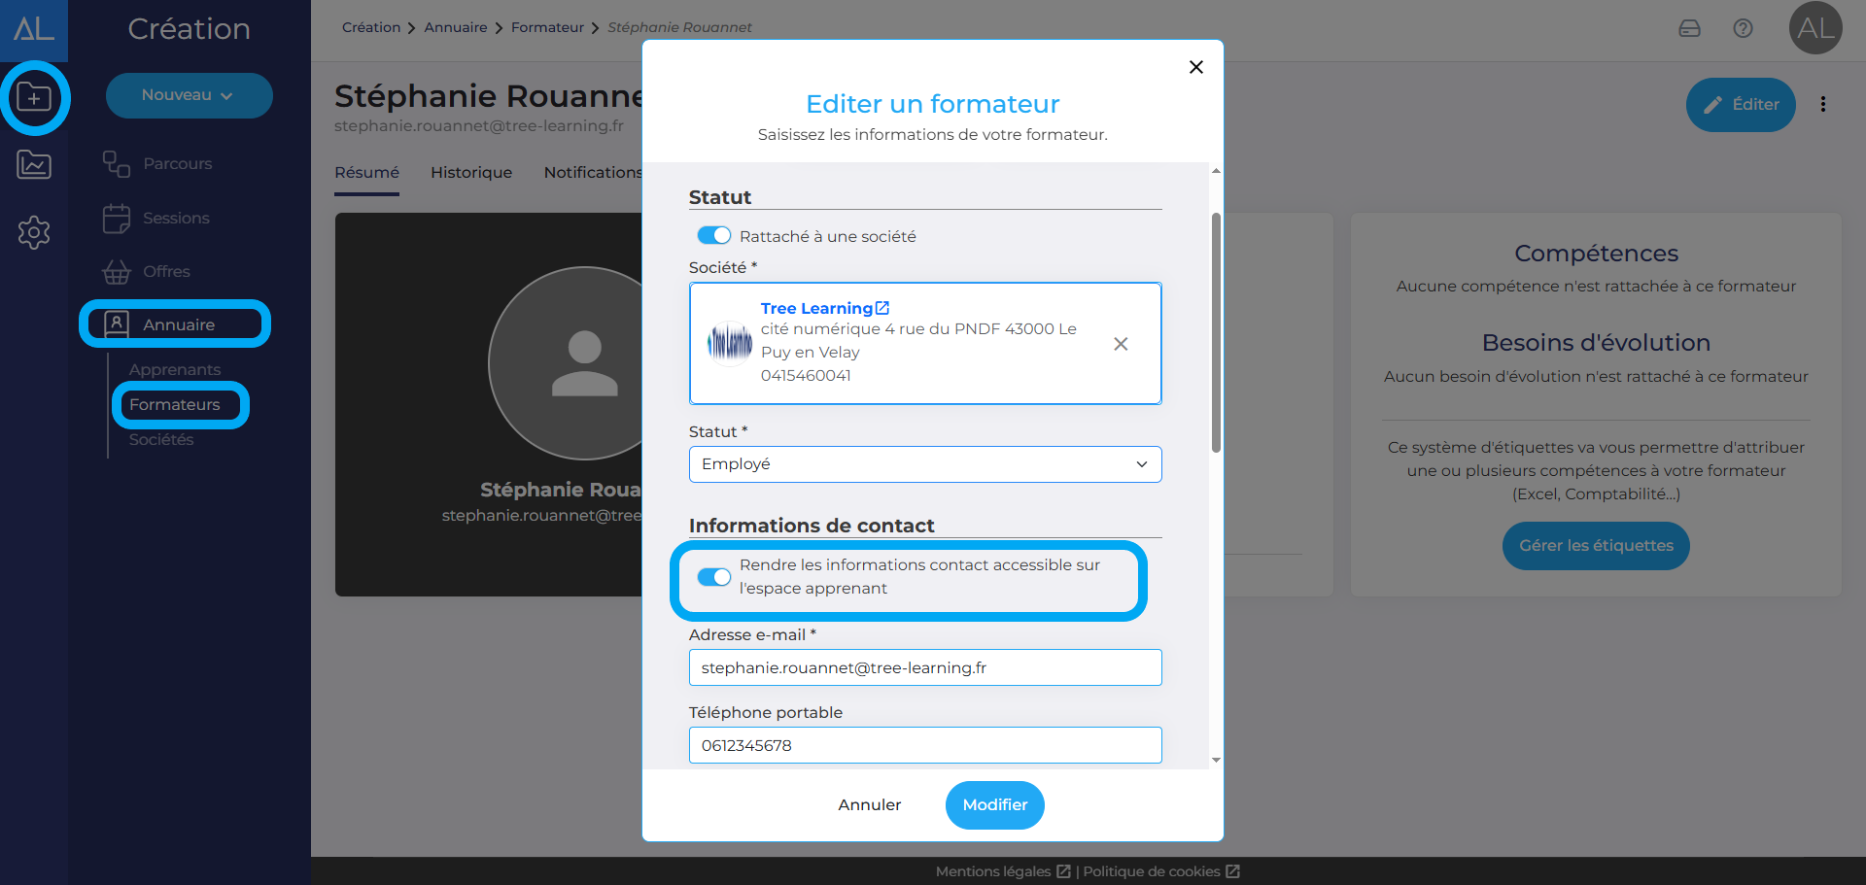The width and height of the screenshot is (1866, 885).
Task: Toggle 'Rattaché à une société' switch
Action: [x=714, y=236]
